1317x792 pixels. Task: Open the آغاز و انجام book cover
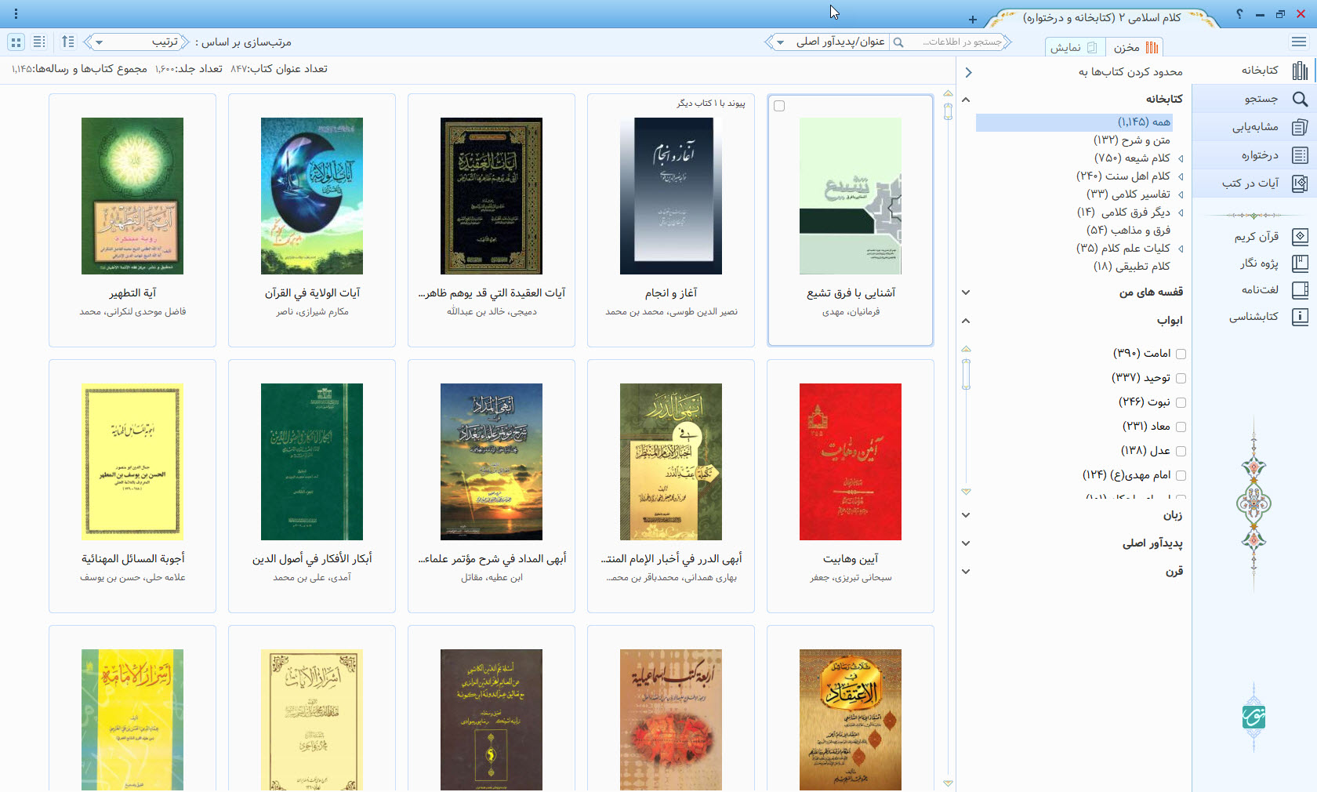(671, 196)
